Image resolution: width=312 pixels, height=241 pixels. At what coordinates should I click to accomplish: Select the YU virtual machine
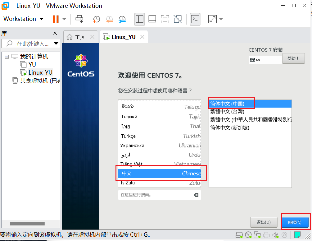pyautogui.click(x=32, y=65)
